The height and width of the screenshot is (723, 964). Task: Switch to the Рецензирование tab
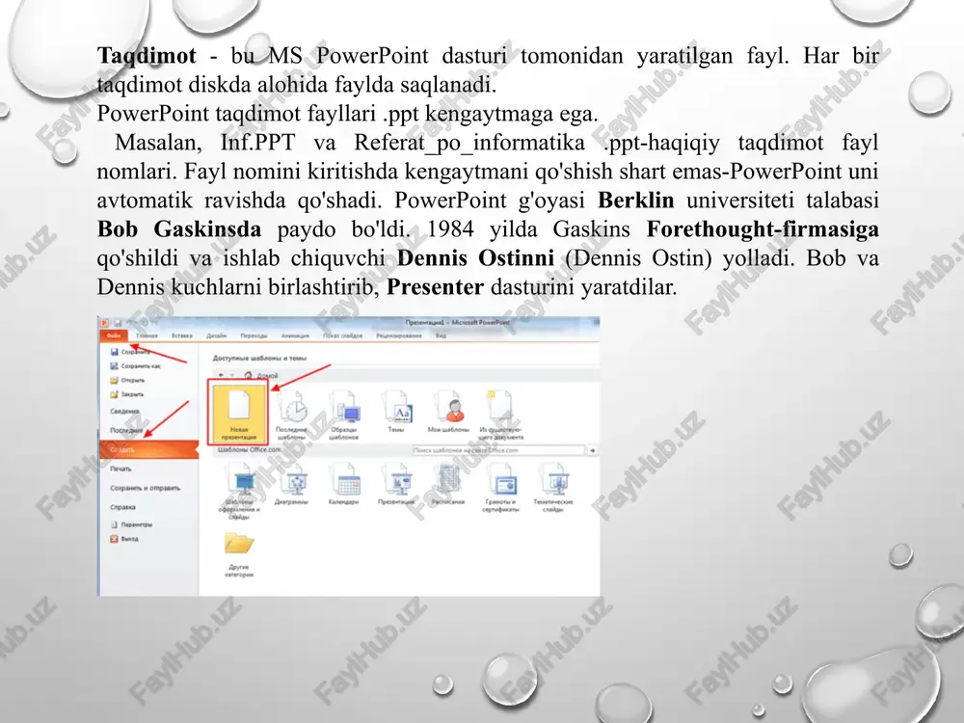[399, 335]
